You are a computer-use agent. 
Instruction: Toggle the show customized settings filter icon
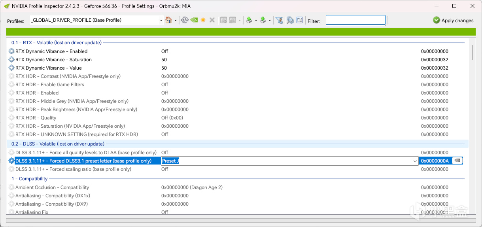pos(279,20)
